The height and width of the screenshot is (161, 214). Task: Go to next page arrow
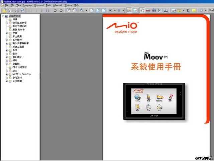(41, 10)
